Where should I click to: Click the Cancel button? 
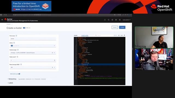115,27
